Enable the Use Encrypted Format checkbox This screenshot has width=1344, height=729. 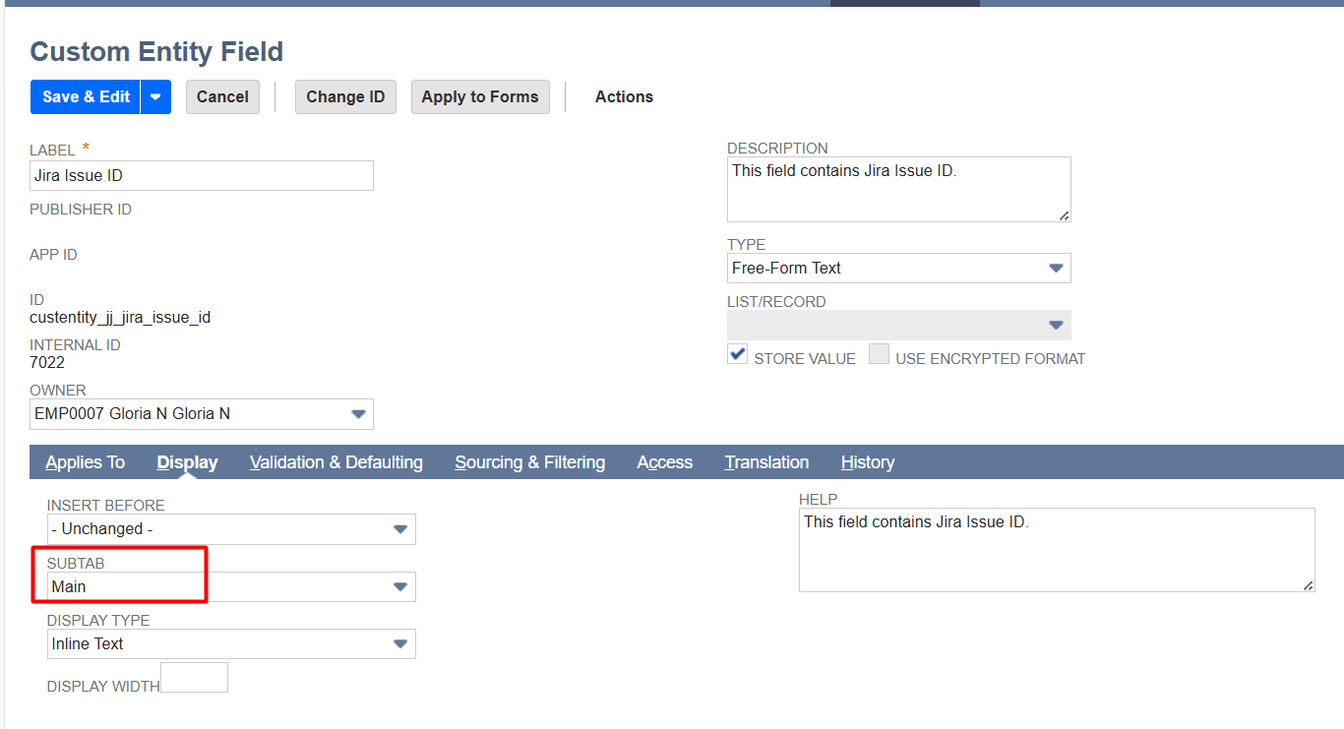(x=879, y=354)
